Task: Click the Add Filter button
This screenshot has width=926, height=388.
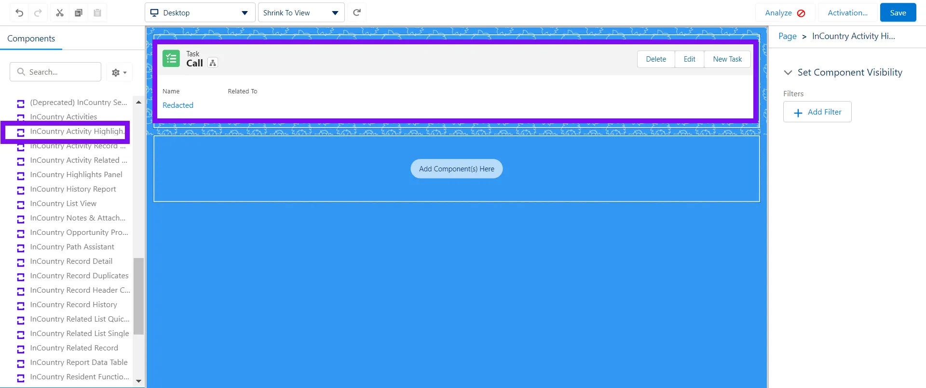Action: coord(817,112)
